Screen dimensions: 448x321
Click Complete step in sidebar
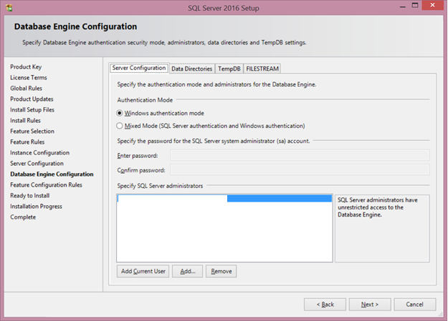pyautogui.click(x=23, y=217)
